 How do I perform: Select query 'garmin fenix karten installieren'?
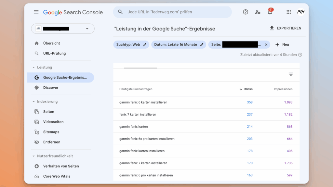pyautogui.click(x=142, y=151)
